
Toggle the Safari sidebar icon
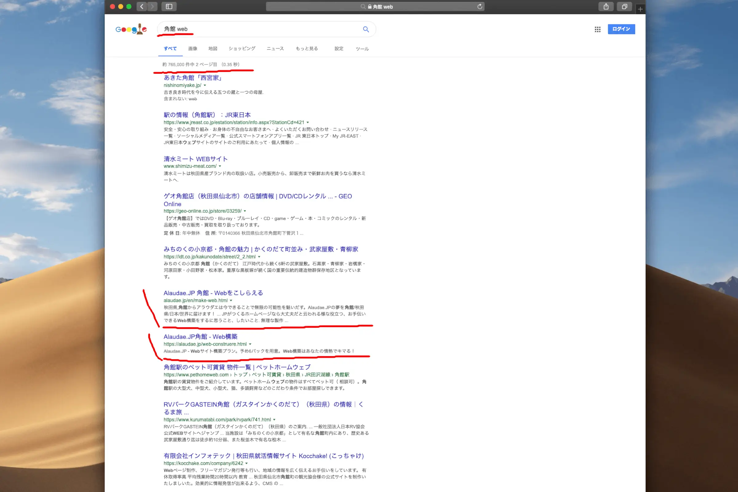(169, 6)
